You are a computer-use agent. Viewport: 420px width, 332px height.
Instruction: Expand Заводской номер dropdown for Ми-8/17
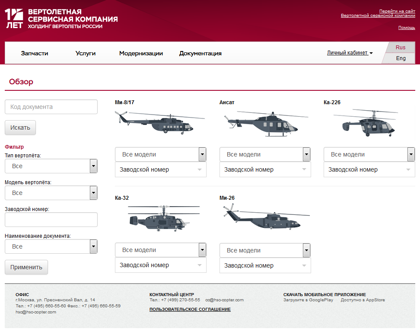click(161, 169)
